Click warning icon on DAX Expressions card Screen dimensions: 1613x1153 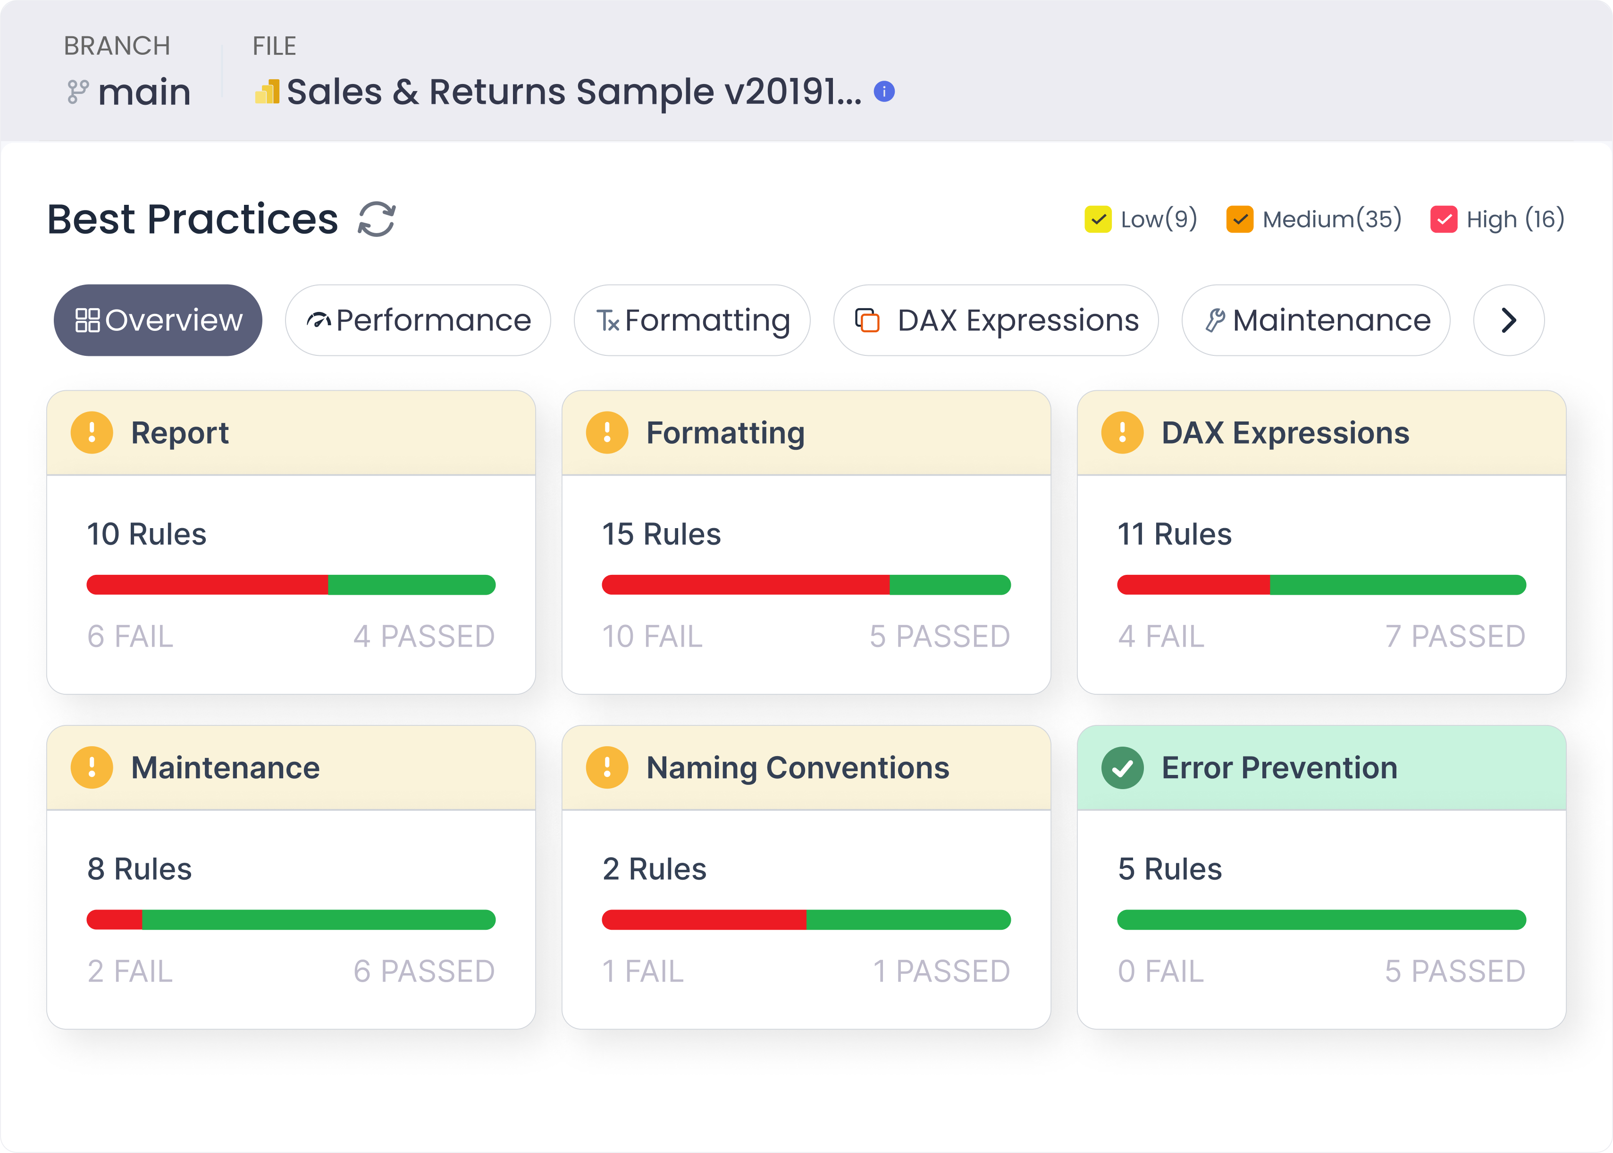pyautogui.click(x=1122, y=432)
